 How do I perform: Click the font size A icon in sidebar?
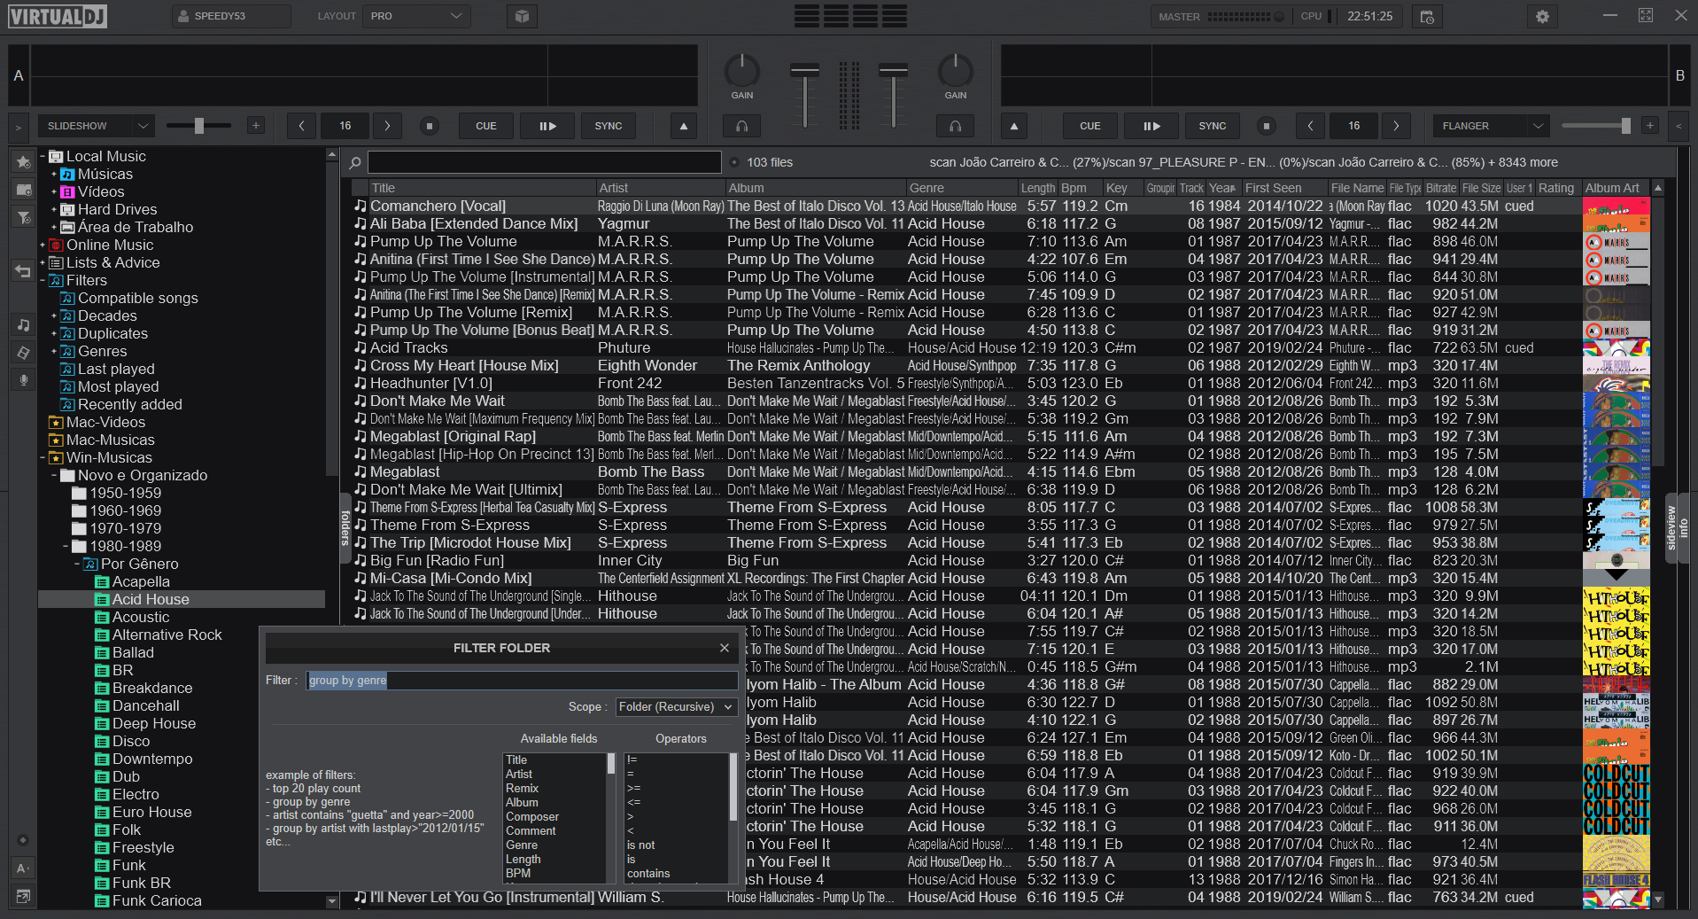click(x=23, y=868)
